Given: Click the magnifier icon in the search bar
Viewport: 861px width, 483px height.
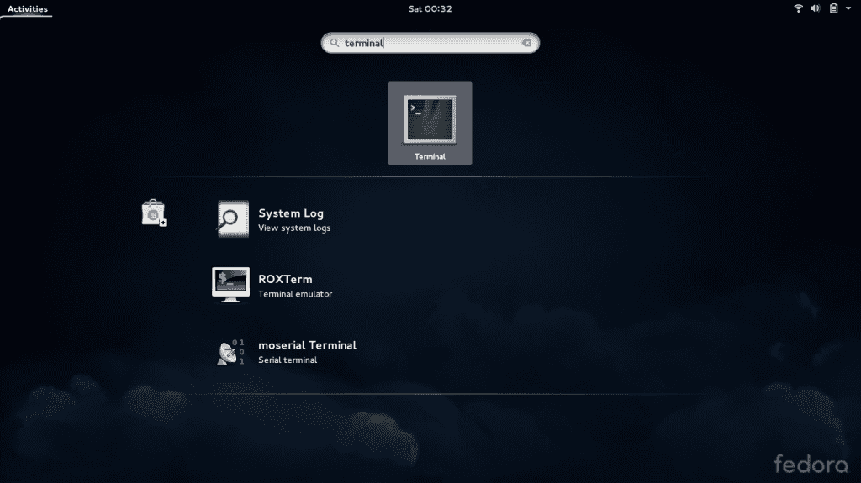Looking at the screenshot, I should coord(334,43).
